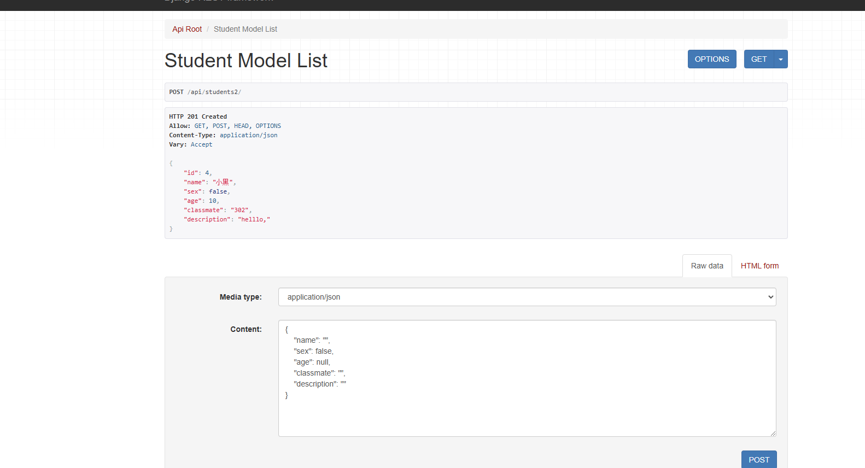The width and height of the screenshot is (865, 468).
Task: Click the Content textarea resize handle
Action: (x=773, y=433)
